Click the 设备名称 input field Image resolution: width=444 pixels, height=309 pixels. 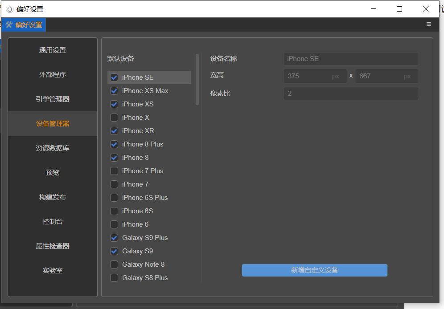[350, 59]
